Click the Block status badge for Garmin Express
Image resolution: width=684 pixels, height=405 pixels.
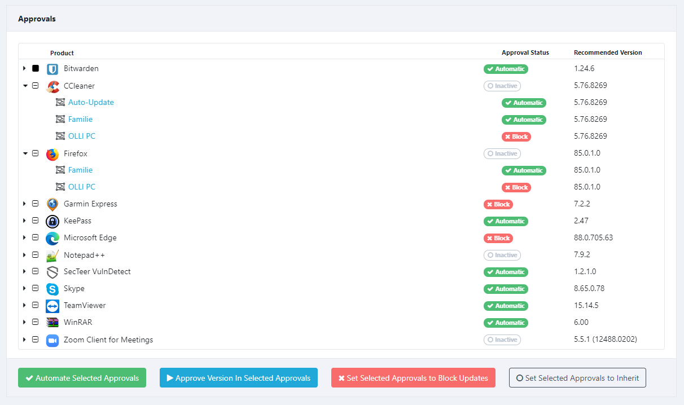click(x=498, y=205)
